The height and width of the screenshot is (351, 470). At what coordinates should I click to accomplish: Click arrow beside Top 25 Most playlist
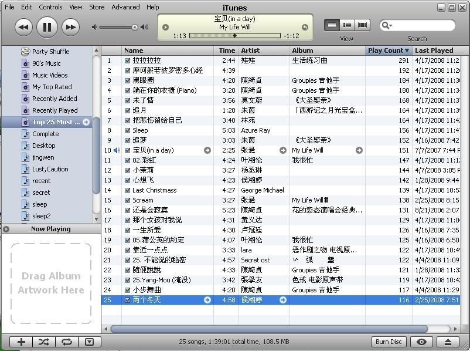tap(86, 122)
